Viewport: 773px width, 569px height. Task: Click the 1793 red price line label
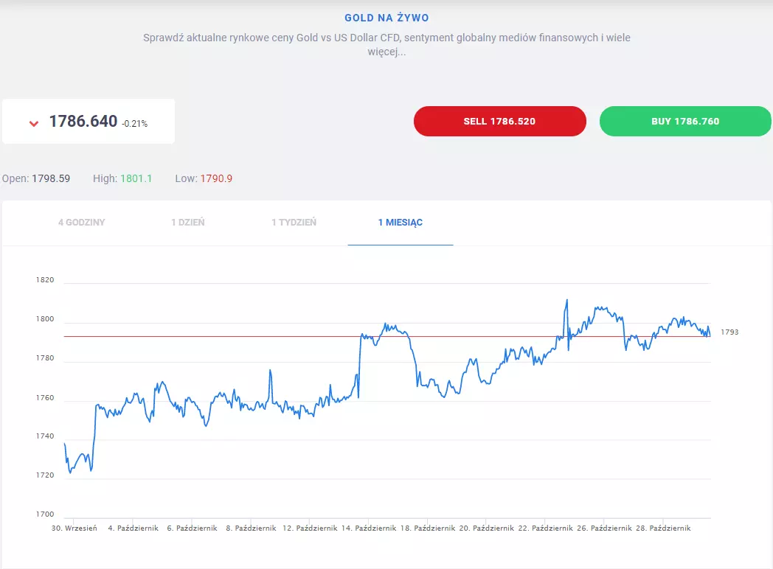point(729,332)
